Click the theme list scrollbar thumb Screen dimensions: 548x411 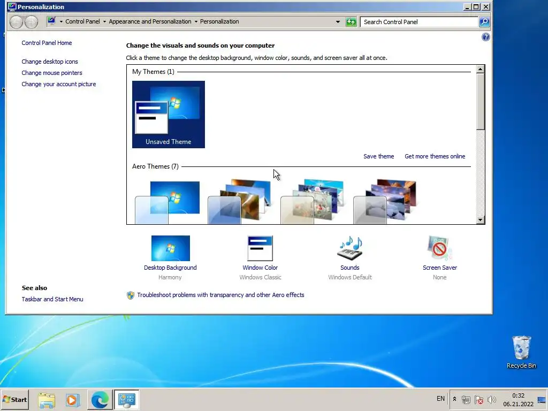(480, 101)
